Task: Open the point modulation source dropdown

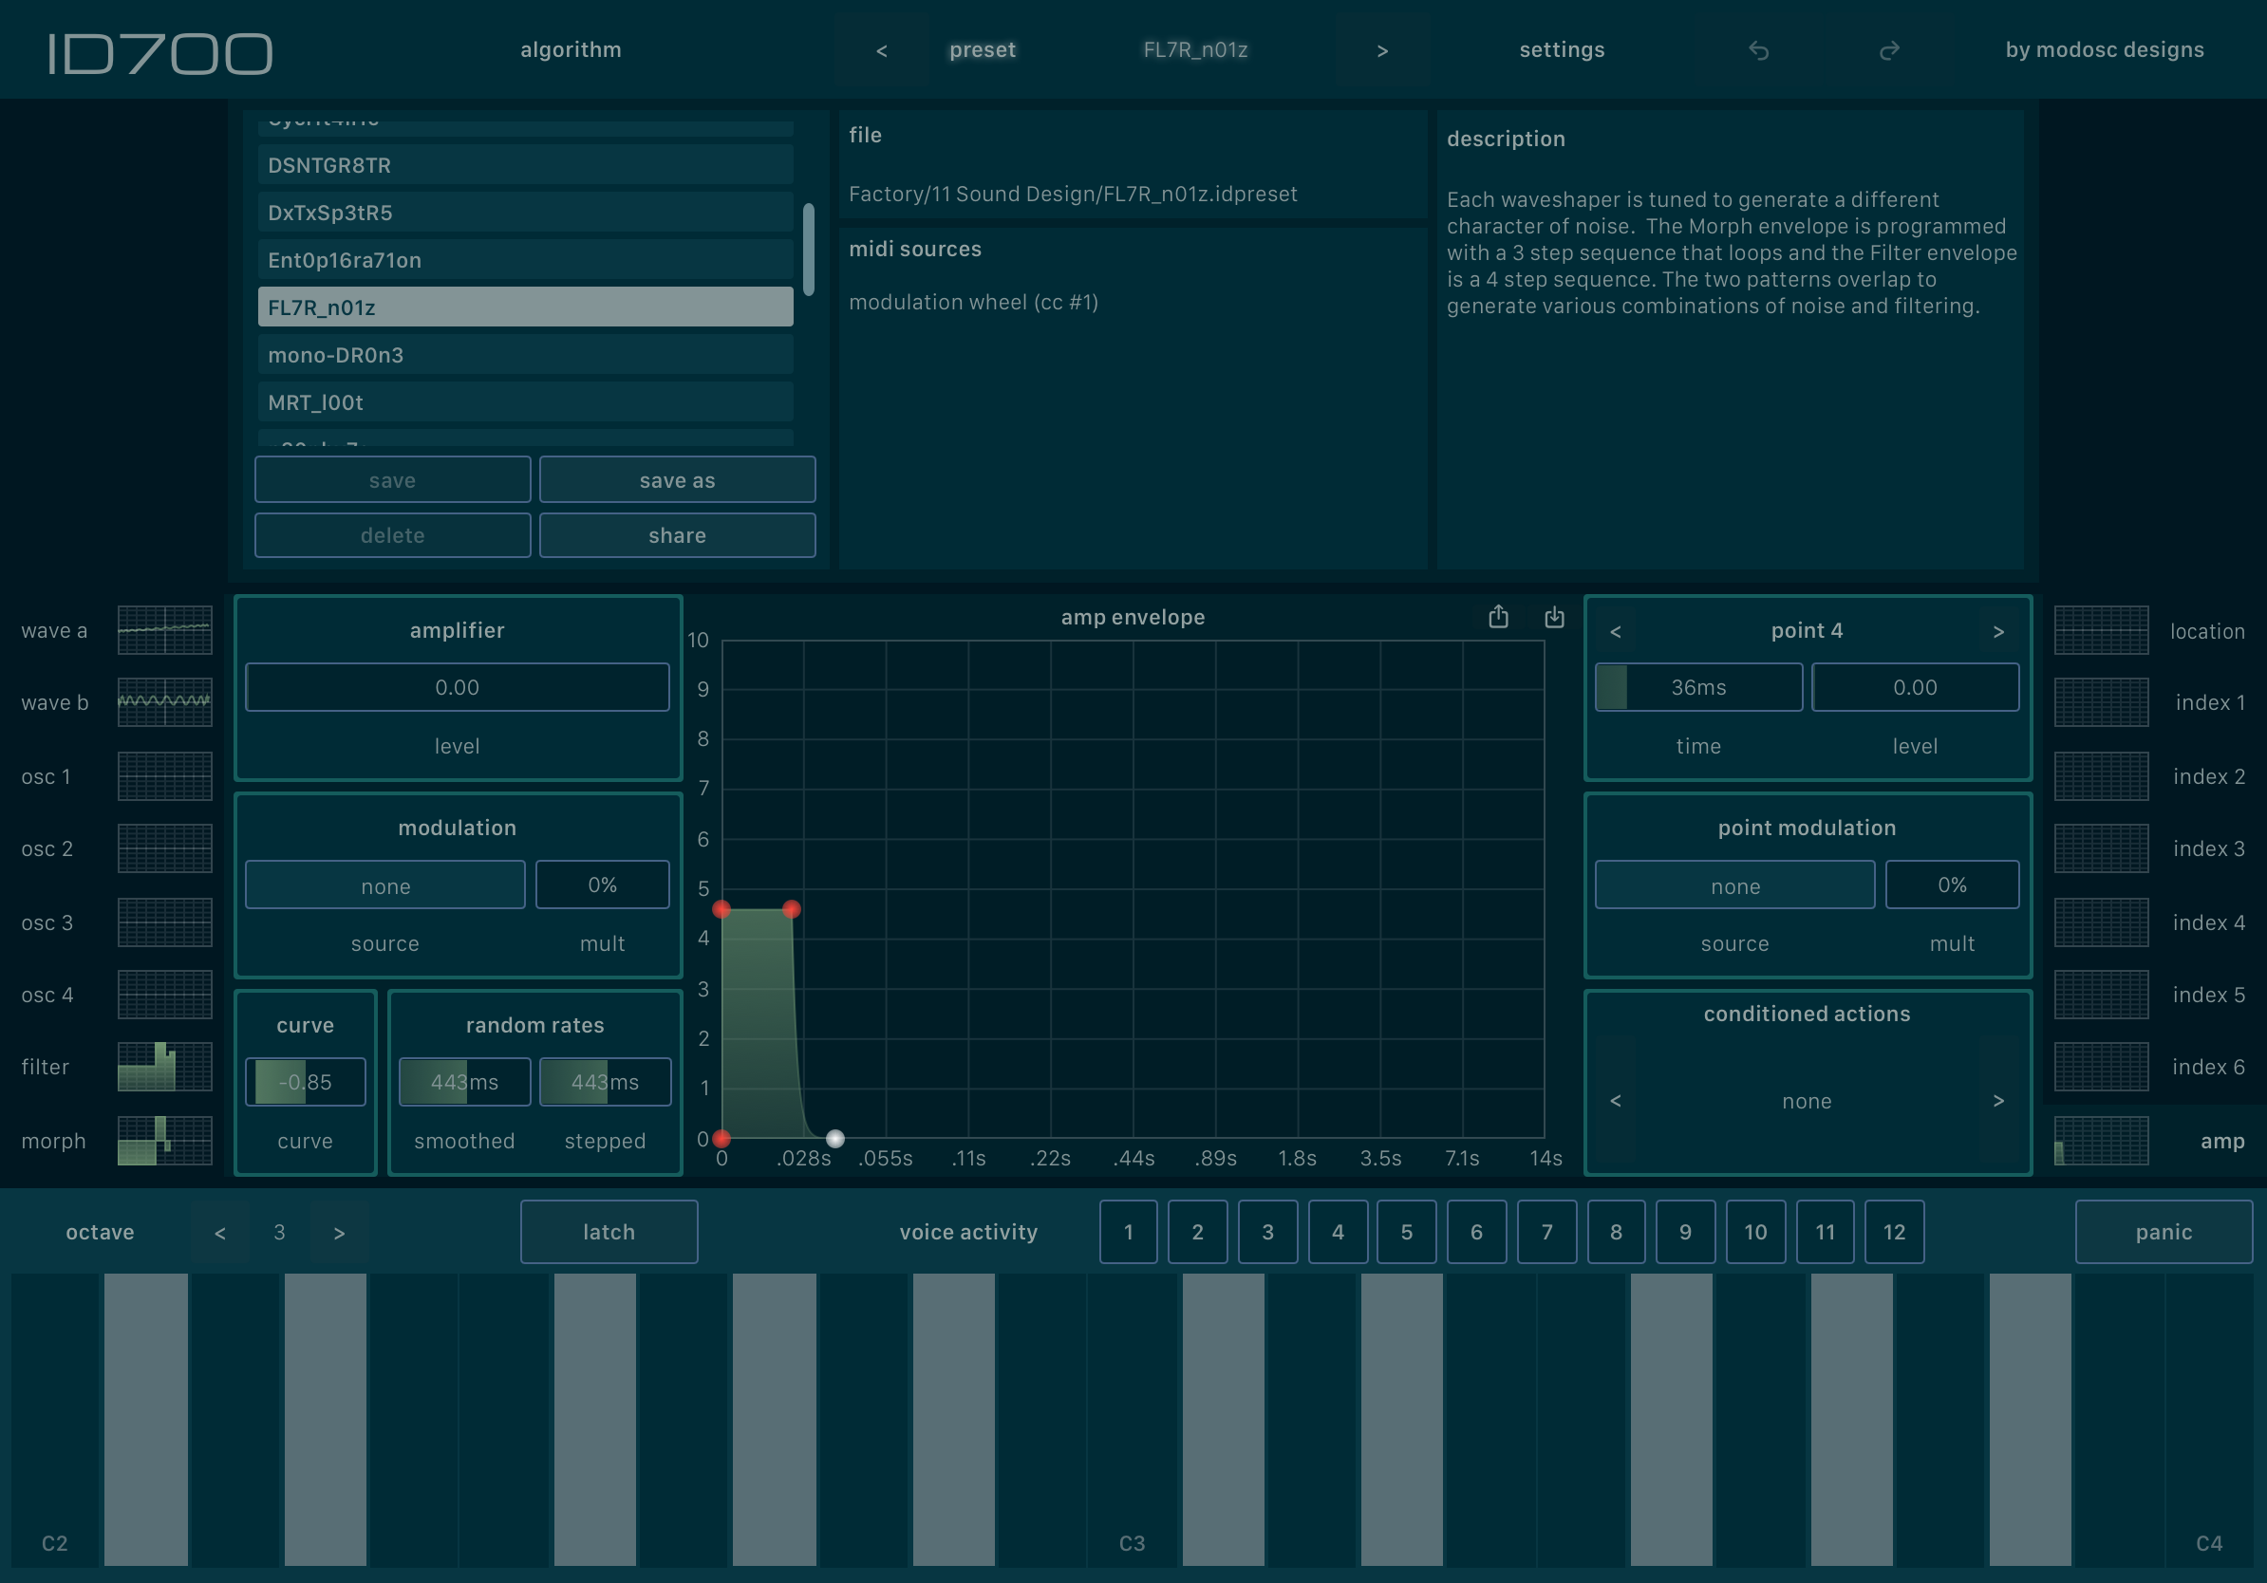Action: pos(1734,885)
